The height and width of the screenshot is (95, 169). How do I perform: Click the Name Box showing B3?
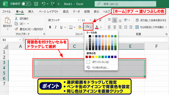pyautogui.click(x=11, y=40)
